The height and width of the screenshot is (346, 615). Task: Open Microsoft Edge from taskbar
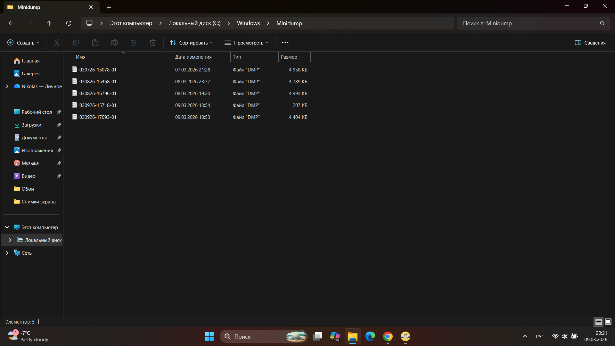tap(370, 336)
